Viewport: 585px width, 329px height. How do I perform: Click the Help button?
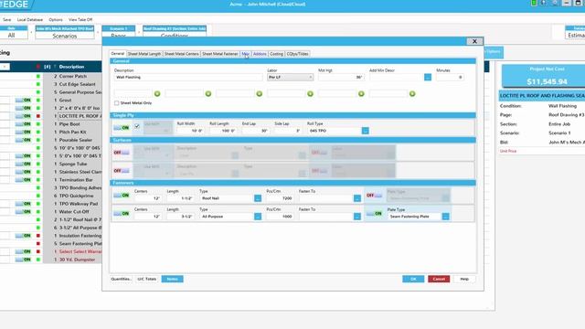point(464,279)
